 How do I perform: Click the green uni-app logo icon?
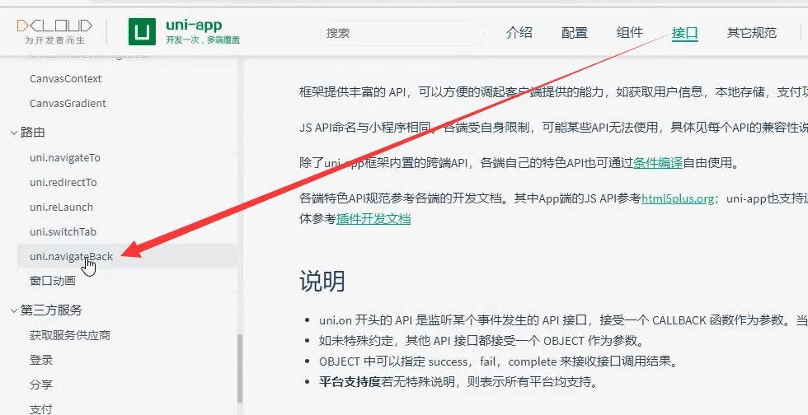(142, 32)
